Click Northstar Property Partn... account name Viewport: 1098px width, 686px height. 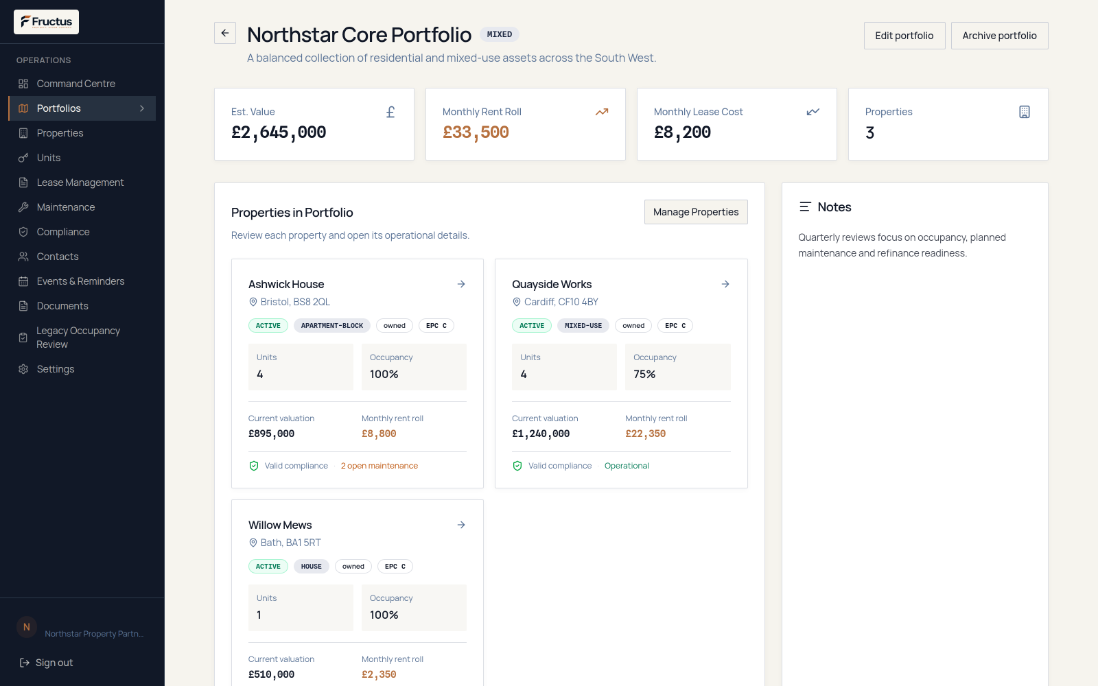pyautogui.click(x=94, y=634)
